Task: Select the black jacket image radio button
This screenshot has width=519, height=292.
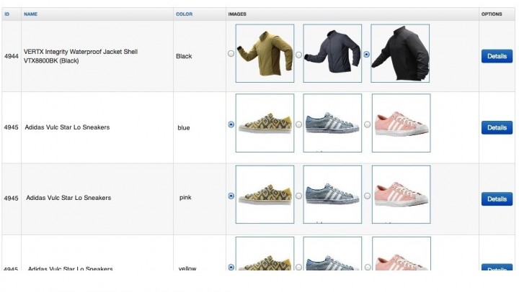Action: click(x=366, y=55)
